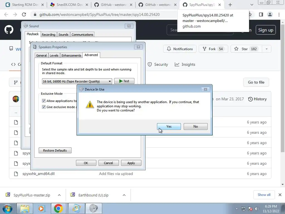The width and height of the screenshot is (285, 214).
Task: Open Recording tab in Sound window
Action: coord(48,34)
